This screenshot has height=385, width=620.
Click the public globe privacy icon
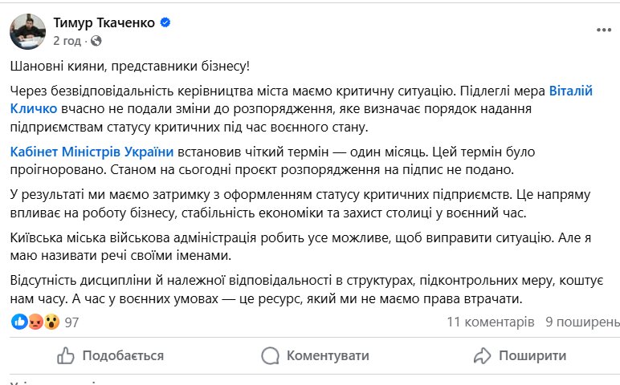pyautogui.click(x=96, y=41)
